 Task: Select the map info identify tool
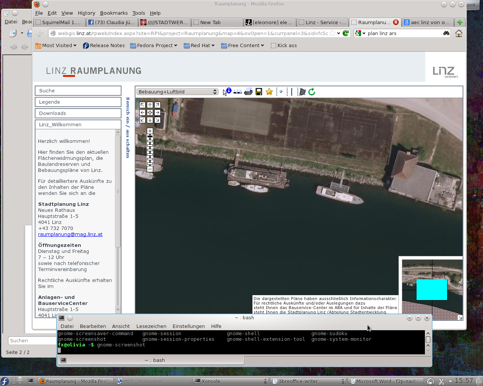click(227, 92)
